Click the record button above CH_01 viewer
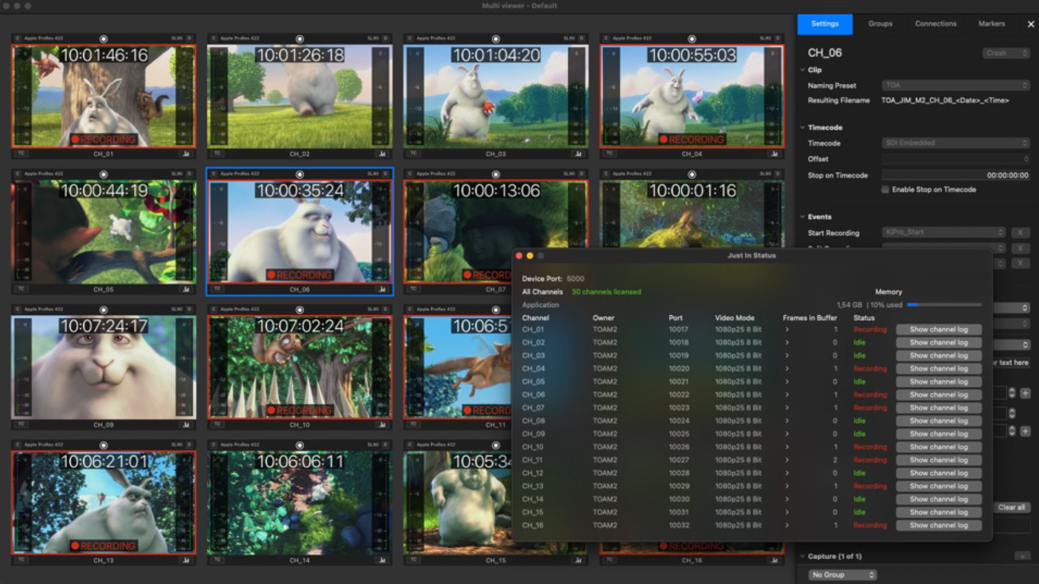Viewport: 1039px width, 584px height. pyautogui.click(x=103, y=39)
